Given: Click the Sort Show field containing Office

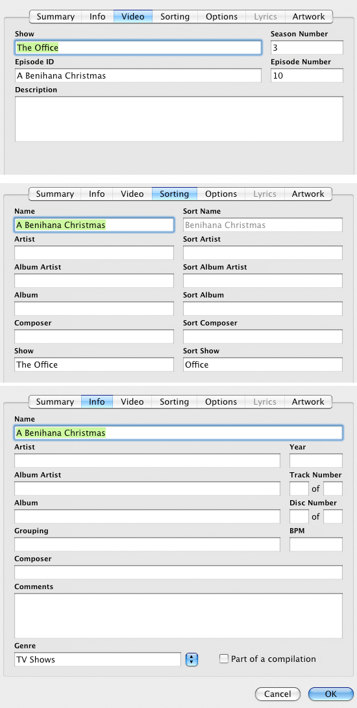Looking at the screenshot, I should 263,364.
